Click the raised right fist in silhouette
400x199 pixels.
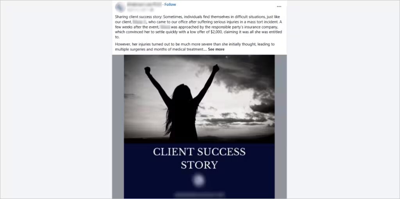216,69
